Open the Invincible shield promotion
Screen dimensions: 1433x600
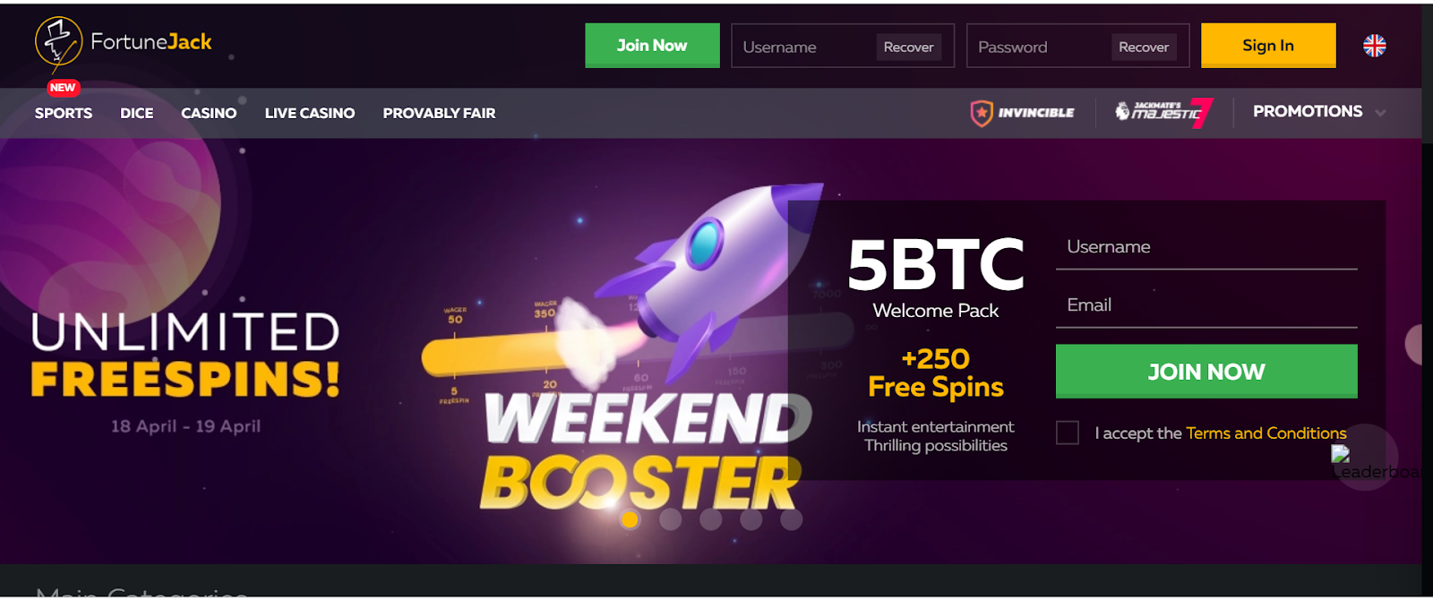1023,113
